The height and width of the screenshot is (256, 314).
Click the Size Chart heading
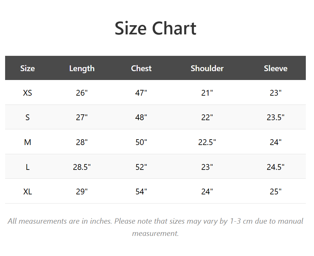(x=155, y=28)
